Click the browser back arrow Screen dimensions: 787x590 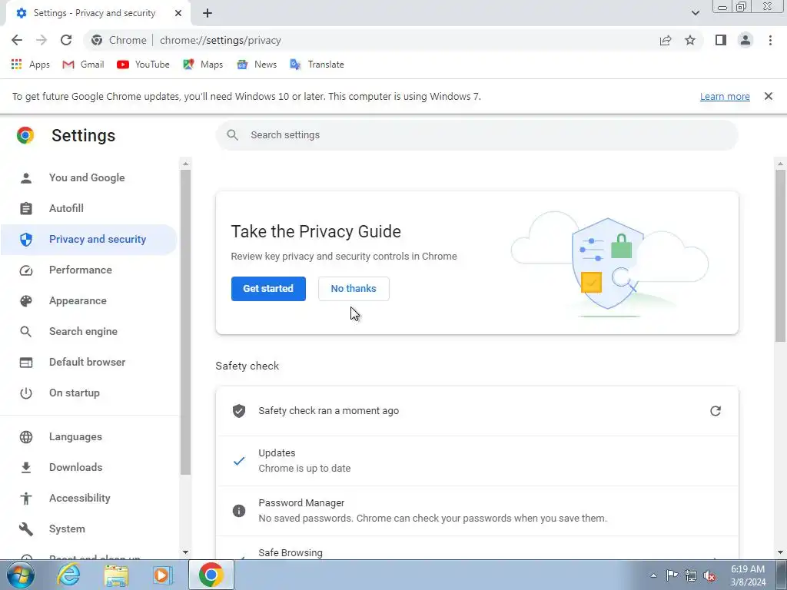17,40
